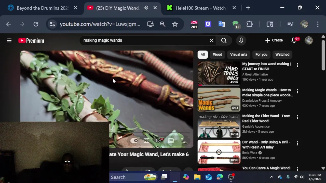Install app icon in the address bar
Image resolution: width=326 pixels, height=183 pixels.
click(x=150, y=24)
